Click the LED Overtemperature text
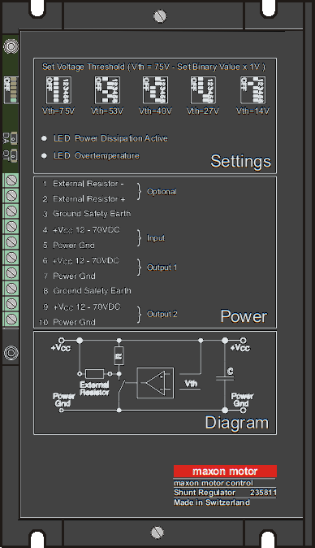This screenshot has height=548, width=315. pos(97,155)
